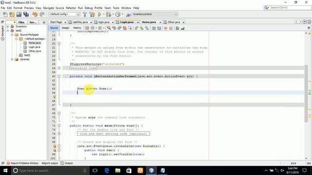Open the inventorycontrol combo box

click(x=155, y=14)
